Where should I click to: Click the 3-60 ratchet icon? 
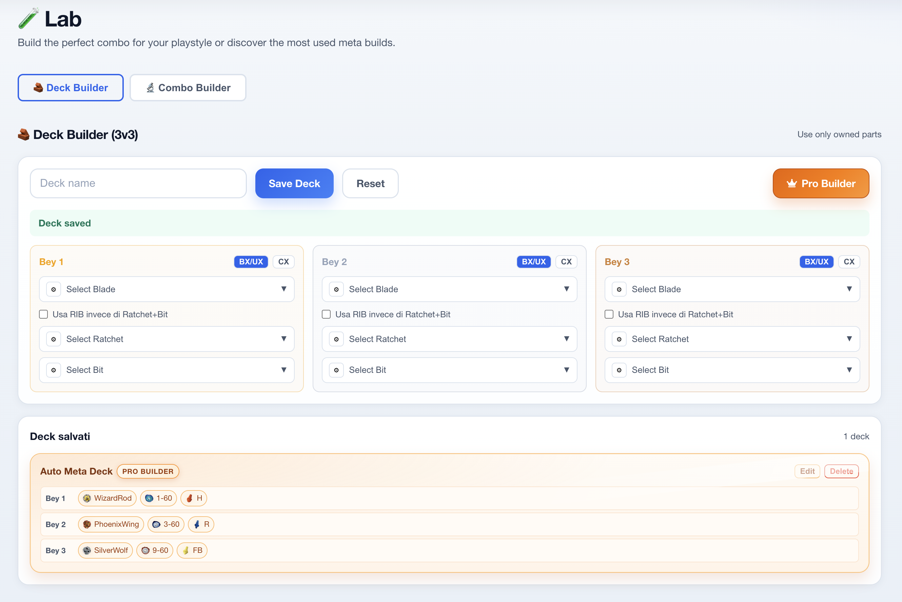pyautogui.click(x=156, y=524)
